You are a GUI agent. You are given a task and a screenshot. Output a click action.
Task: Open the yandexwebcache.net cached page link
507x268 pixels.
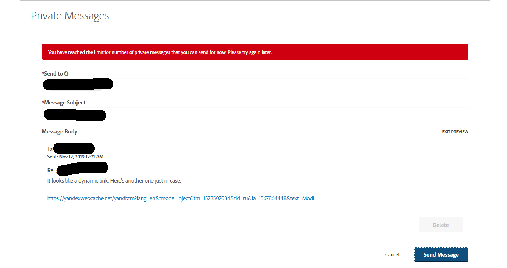(x=182, y=198)
